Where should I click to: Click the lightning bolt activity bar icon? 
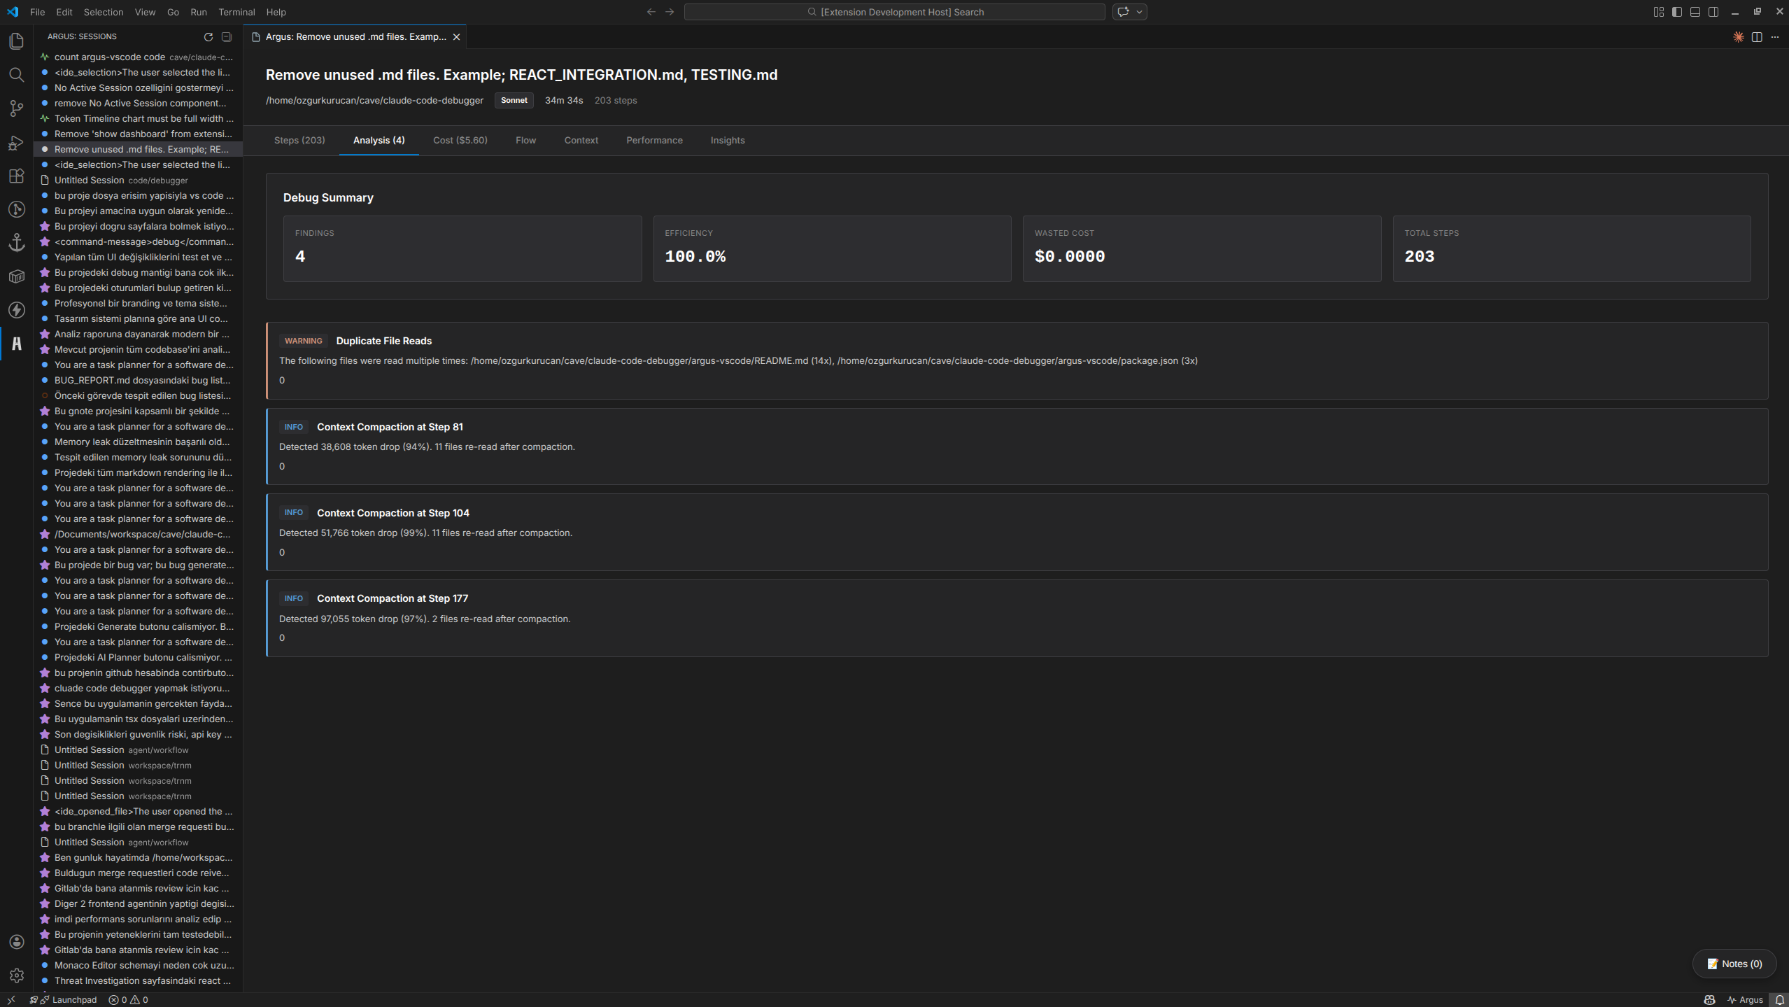point(16,310)
